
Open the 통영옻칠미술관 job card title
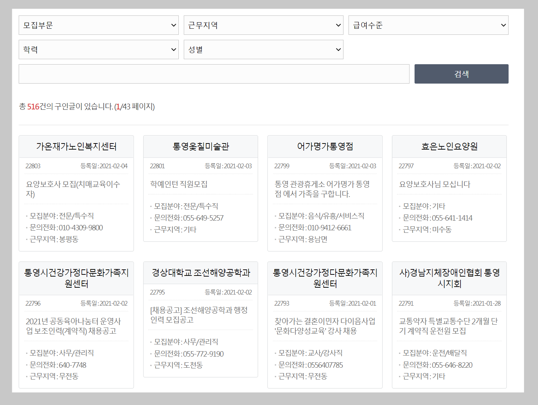point(201,146)
